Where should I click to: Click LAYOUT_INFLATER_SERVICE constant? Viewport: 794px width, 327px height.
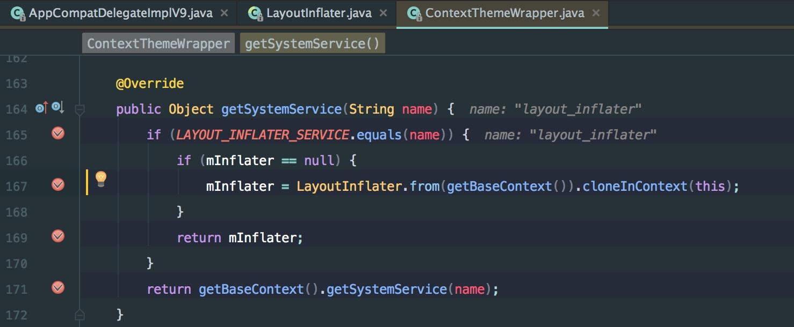(263, 135)
